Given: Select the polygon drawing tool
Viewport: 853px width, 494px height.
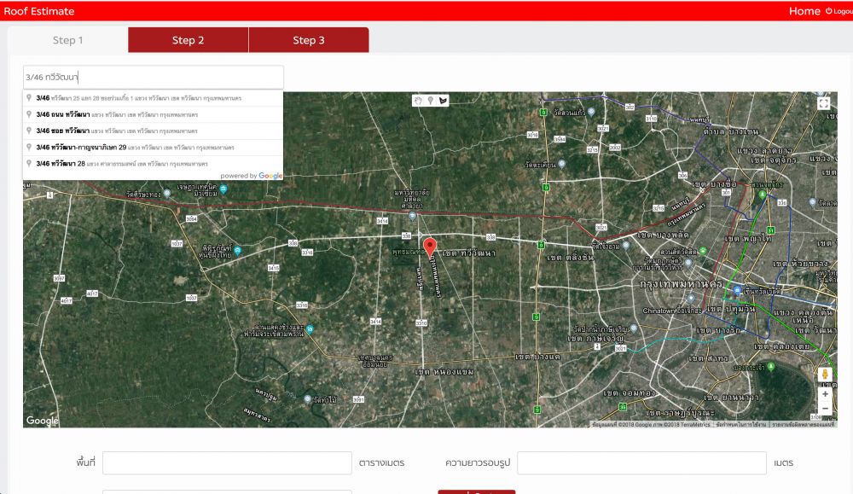Looking at the screenshot, I should [443, 101].
